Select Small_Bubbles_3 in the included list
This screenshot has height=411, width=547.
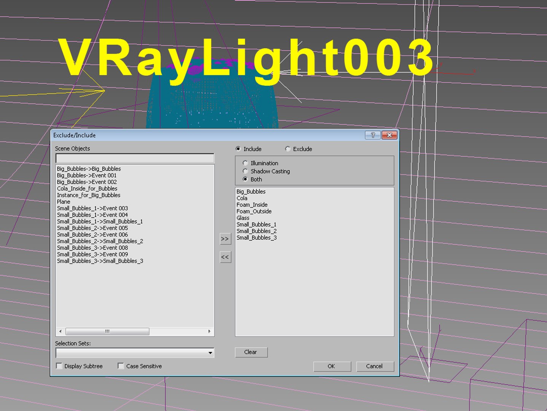(x=257, y=238)
